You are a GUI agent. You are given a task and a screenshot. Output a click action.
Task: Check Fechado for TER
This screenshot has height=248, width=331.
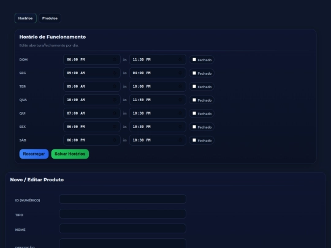194,87
